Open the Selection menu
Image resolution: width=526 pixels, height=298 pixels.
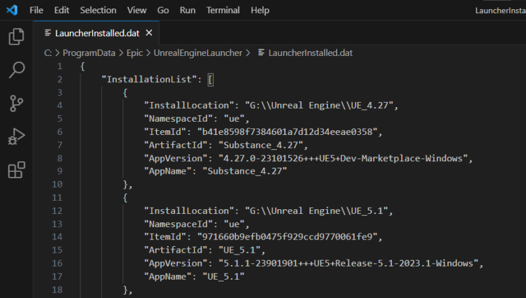tap(98, 11)
